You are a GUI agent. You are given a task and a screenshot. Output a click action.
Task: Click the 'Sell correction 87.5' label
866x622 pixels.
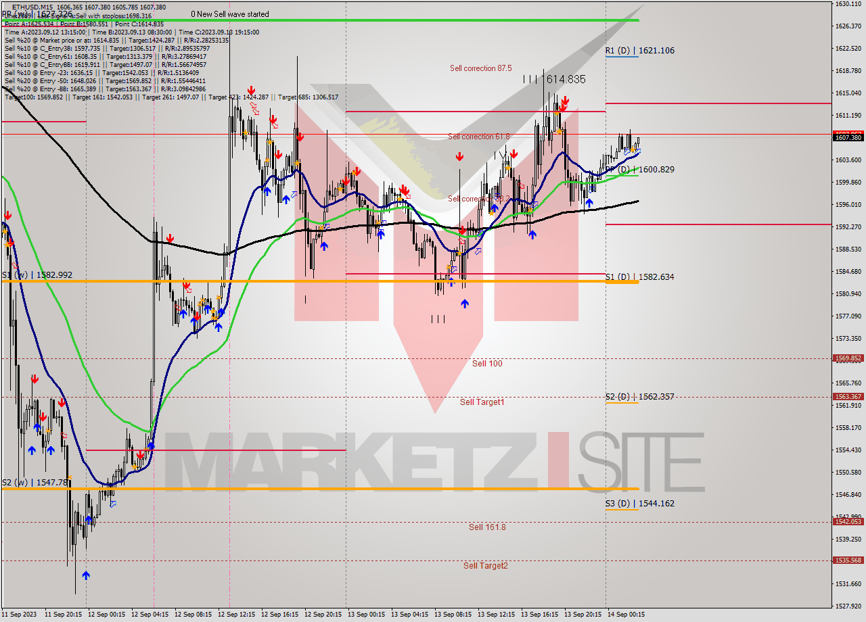click(x=481, y=68)
